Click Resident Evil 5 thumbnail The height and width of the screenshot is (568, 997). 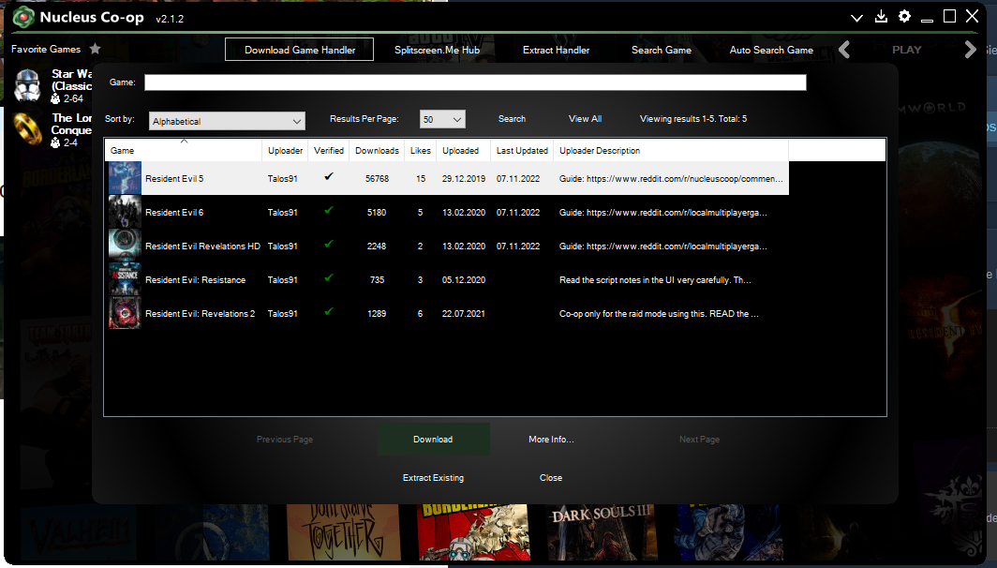(x=125, y=178)
